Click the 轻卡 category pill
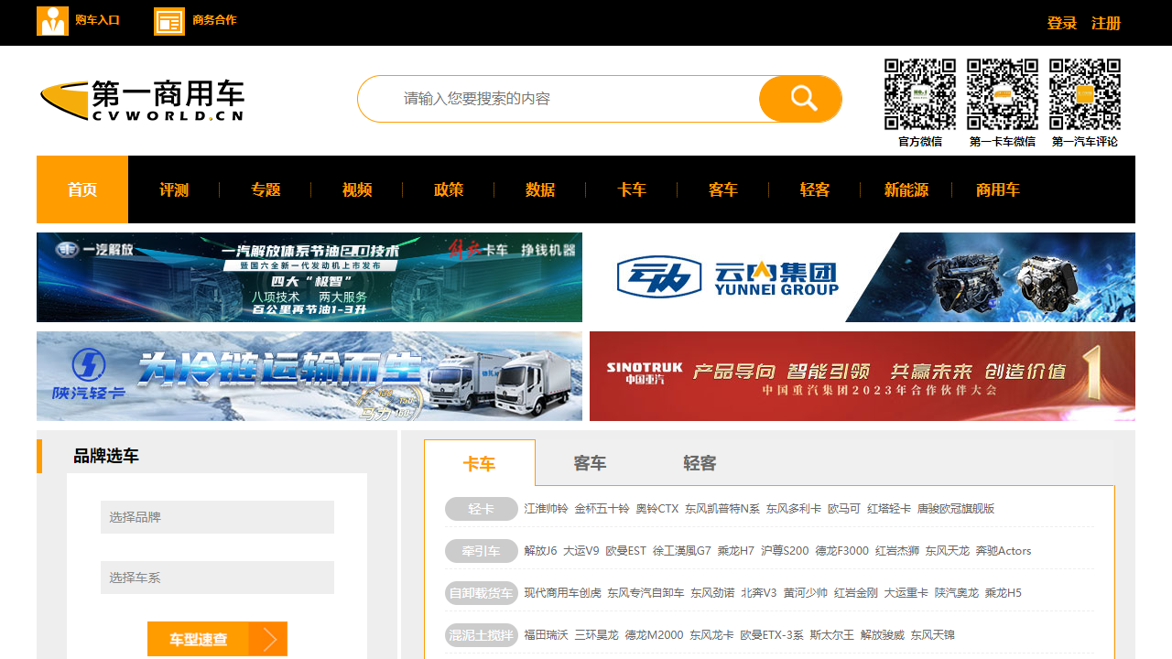The width and height of the screenshot is (1172, 659). point(482,509)
